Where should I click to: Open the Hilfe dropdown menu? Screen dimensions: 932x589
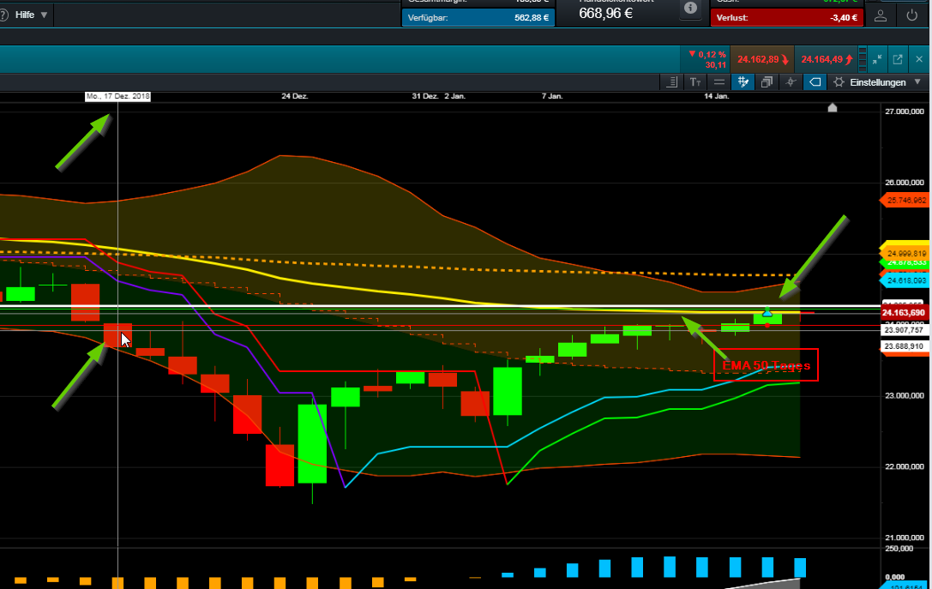32,15
